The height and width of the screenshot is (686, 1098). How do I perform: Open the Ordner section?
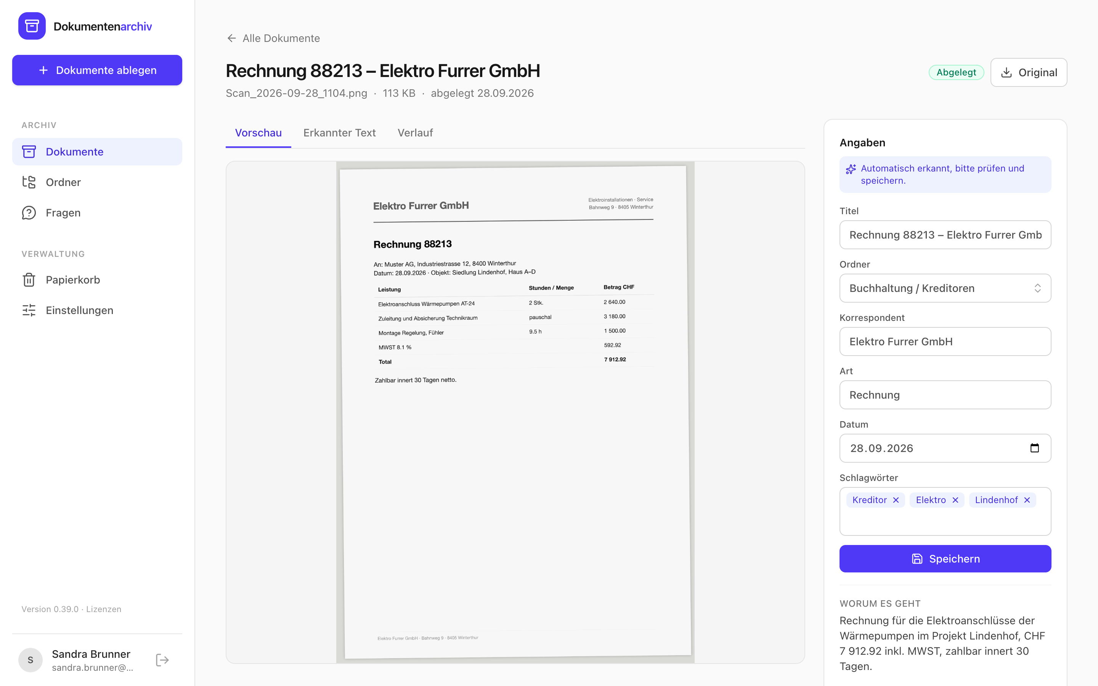click(x=97, y=182)
